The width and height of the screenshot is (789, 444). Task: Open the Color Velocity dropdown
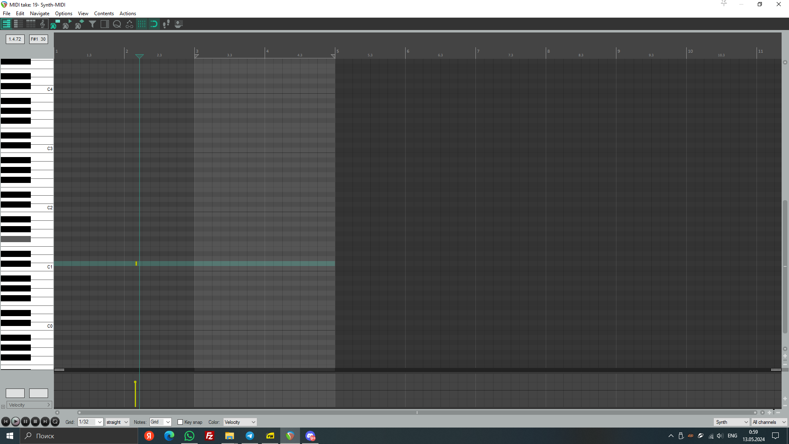tap(240, 422)
